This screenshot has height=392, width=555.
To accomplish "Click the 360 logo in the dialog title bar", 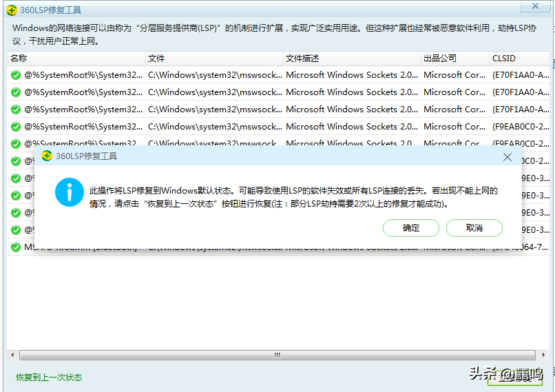I will [47, 156].
